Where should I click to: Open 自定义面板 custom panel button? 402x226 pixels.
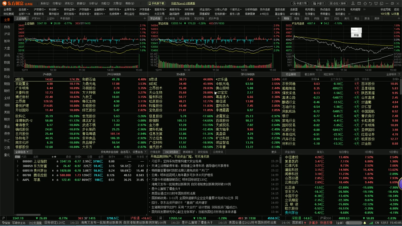[338, 3]
